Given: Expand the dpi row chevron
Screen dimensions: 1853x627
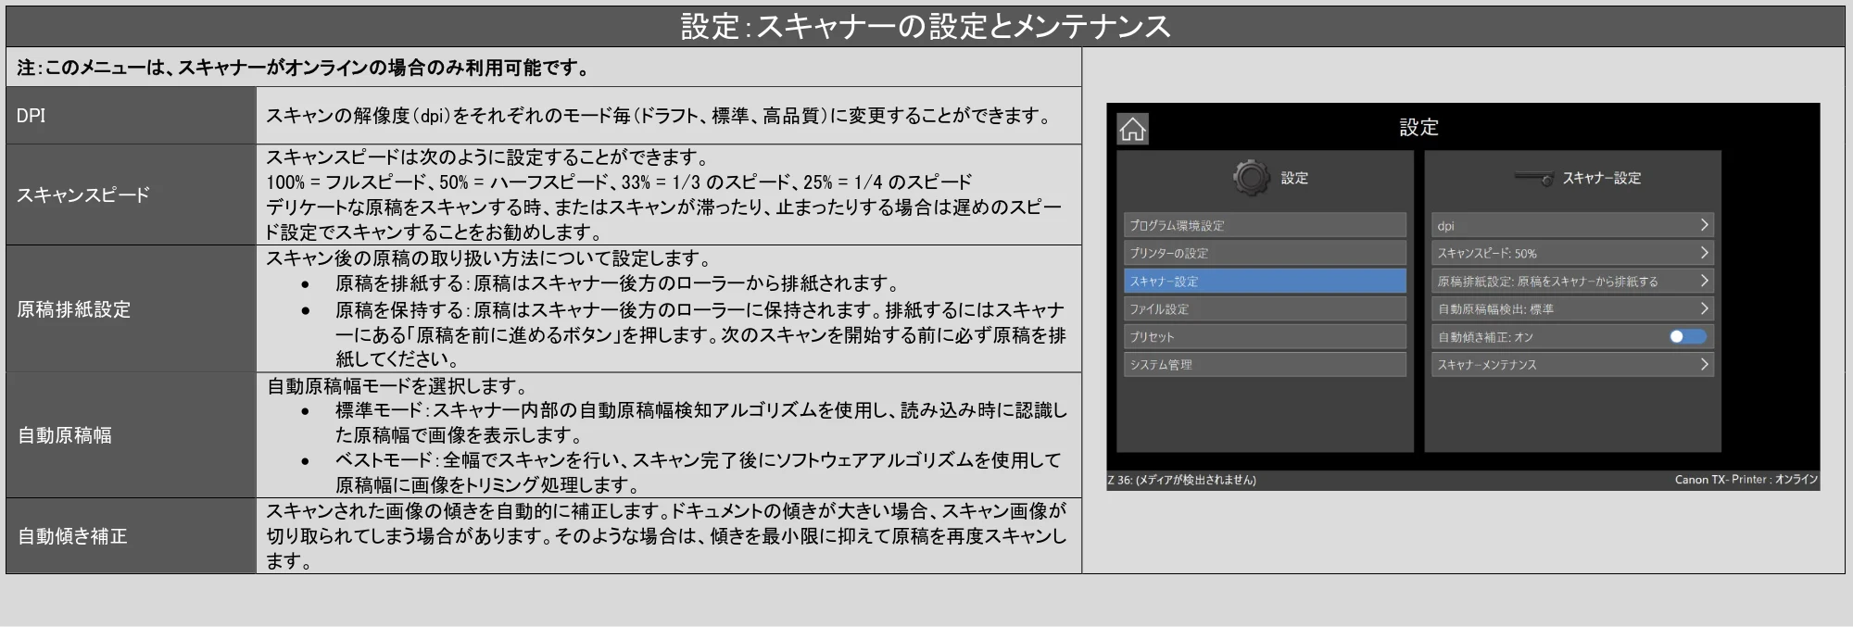Looking at the screenshot, I should (1703, 225).
